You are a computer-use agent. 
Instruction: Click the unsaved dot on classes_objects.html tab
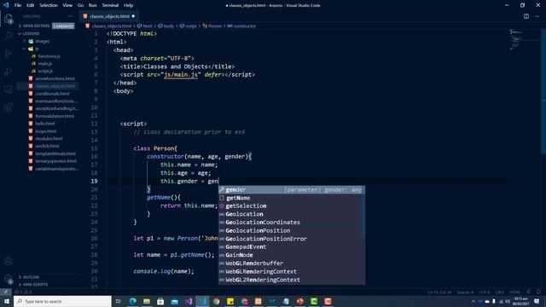coord(133,16)
